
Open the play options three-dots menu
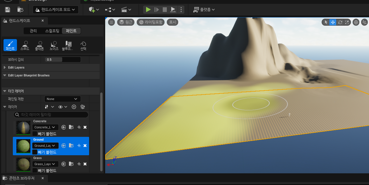click(181, 10)
